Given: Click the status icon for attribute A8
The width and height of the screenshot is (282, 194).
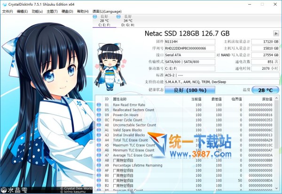Looking at the screenshot, I should tap(99, 160).
